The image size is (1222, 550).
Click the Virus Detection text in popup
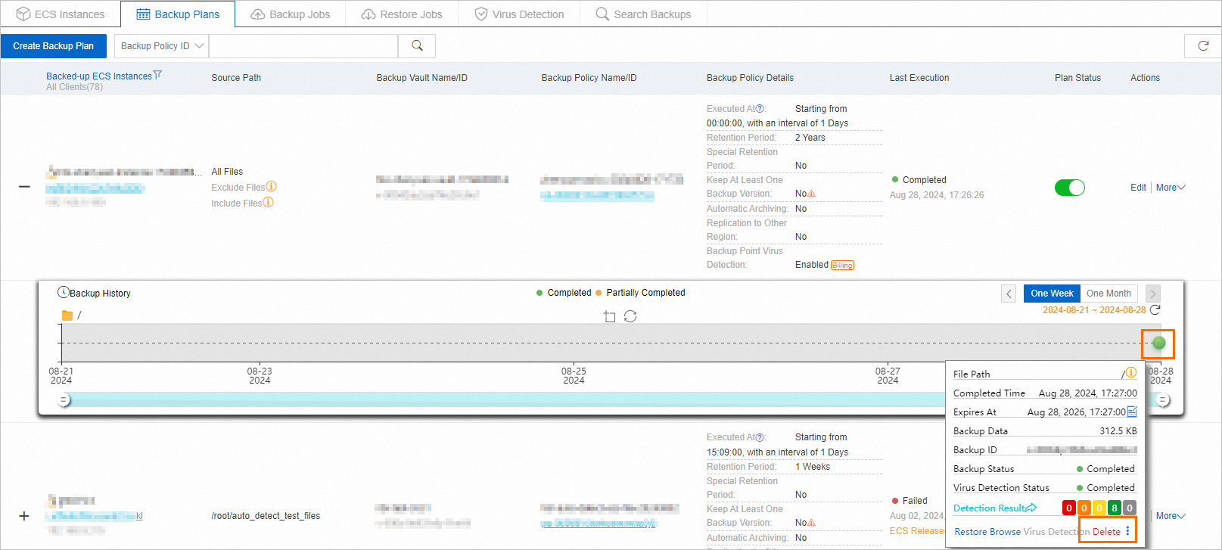(x=1057, y=532)
